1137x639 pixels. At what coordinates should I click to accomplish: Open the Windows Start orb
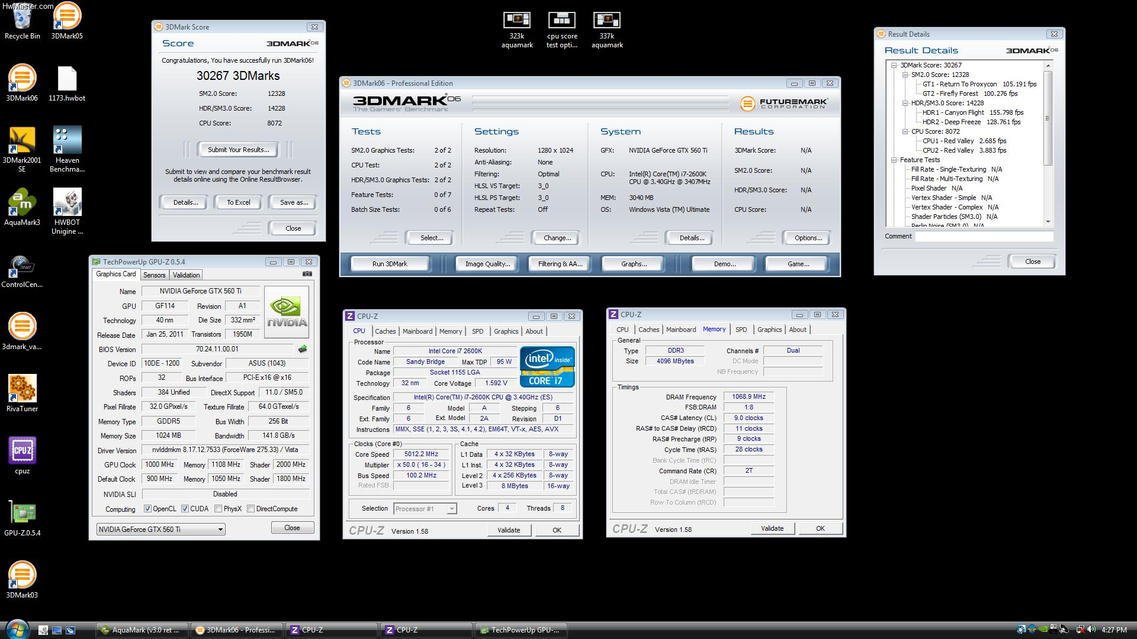[17, 628]
